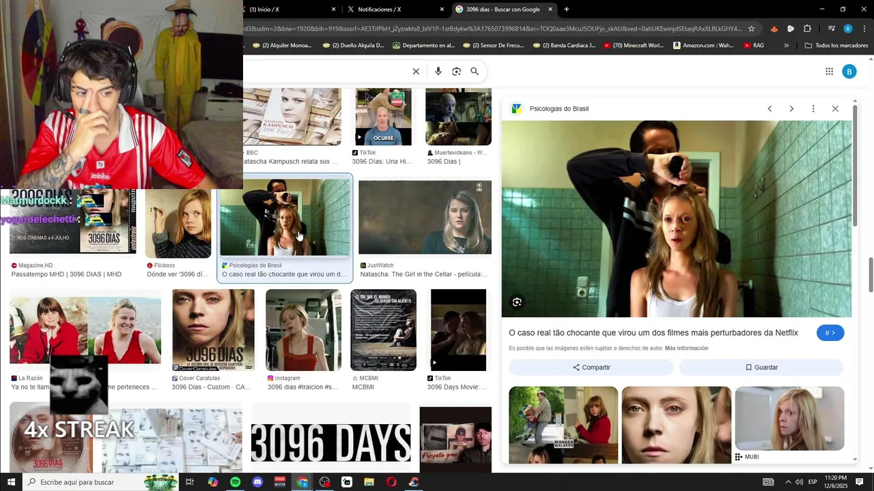Open the Minecraft Worl bookmark
This screenshot has width=874, height=491.
pos(633,46)
